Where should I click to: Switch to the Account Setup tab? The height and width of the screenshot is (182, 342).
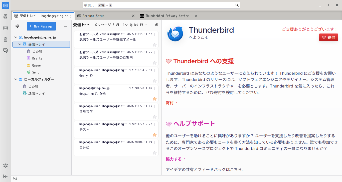pos(106,16)
